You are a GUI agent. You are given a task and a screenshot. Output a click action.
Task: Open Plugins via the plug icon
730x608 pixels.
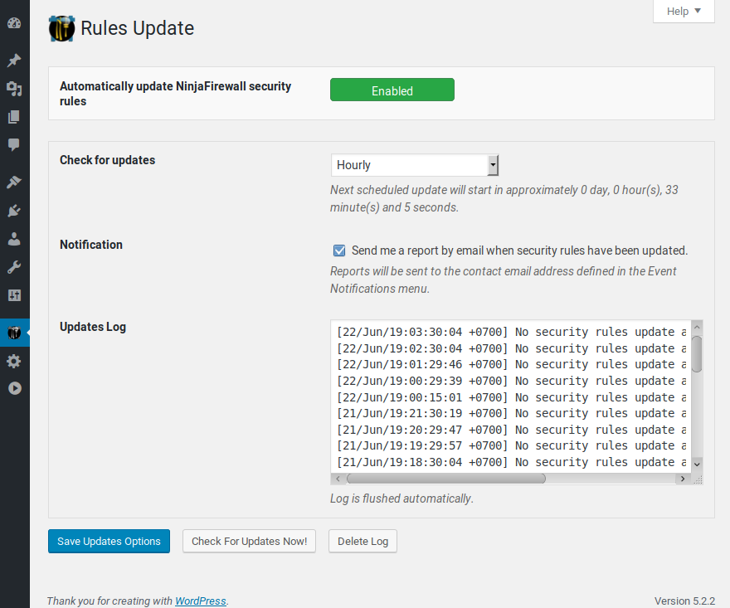tap(14, 211)
